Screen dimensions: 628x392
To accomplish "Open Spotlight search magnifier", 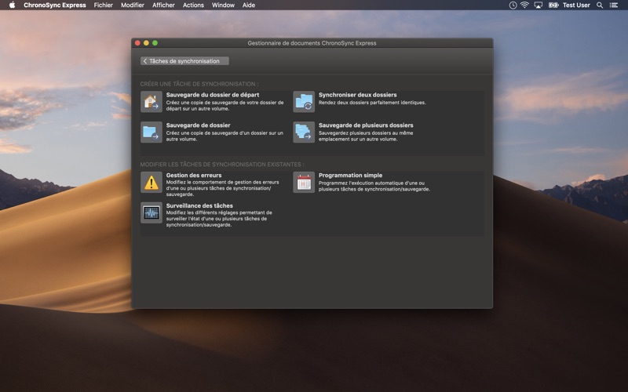I will coord(600,5).
